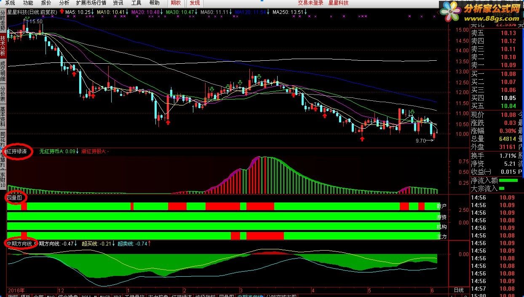
Task: Click the 渐红持股A value label
Action: coord(95,151)
